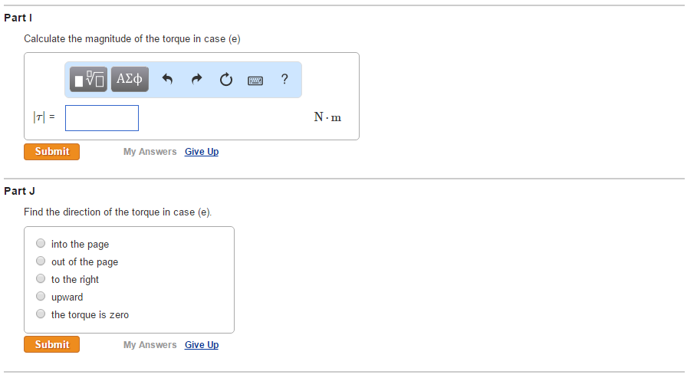The image size is (697, 378).
Task: Show the keyboard shortcuts icon
Action: (255, 80)
